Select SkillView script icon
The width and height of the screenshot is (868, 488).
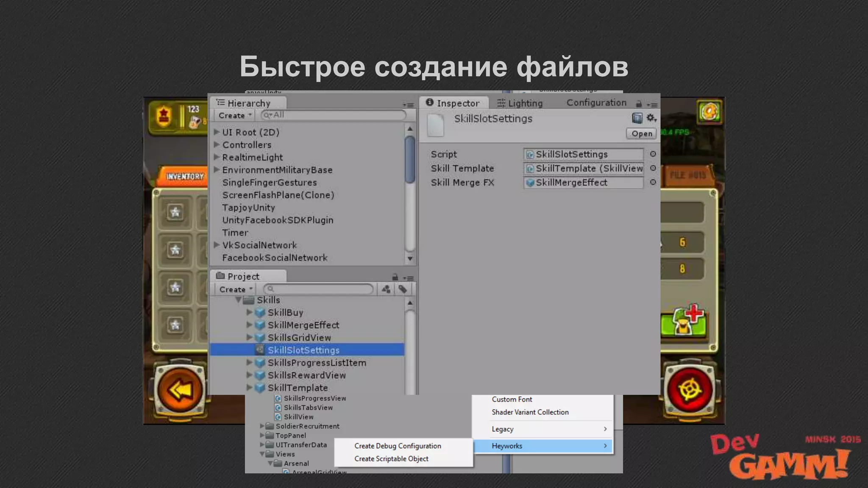[278, 417]
